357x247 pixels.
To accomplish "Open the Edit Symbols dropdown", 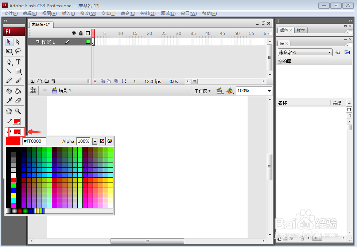I will (x=230, y=91).
